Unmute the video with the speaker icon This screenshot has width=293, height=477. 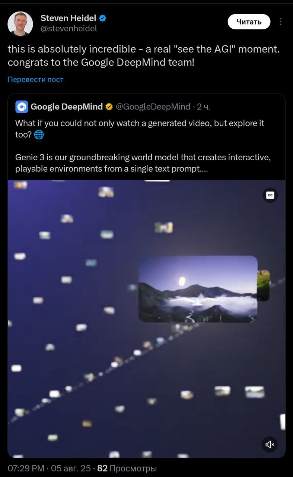point(270,444)
